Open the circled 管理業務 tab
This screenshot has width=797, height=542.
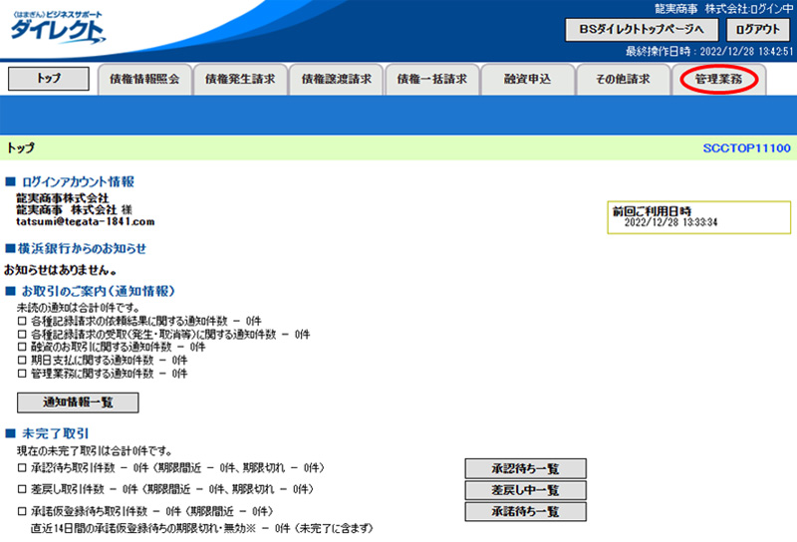click(x=718, y=79)
